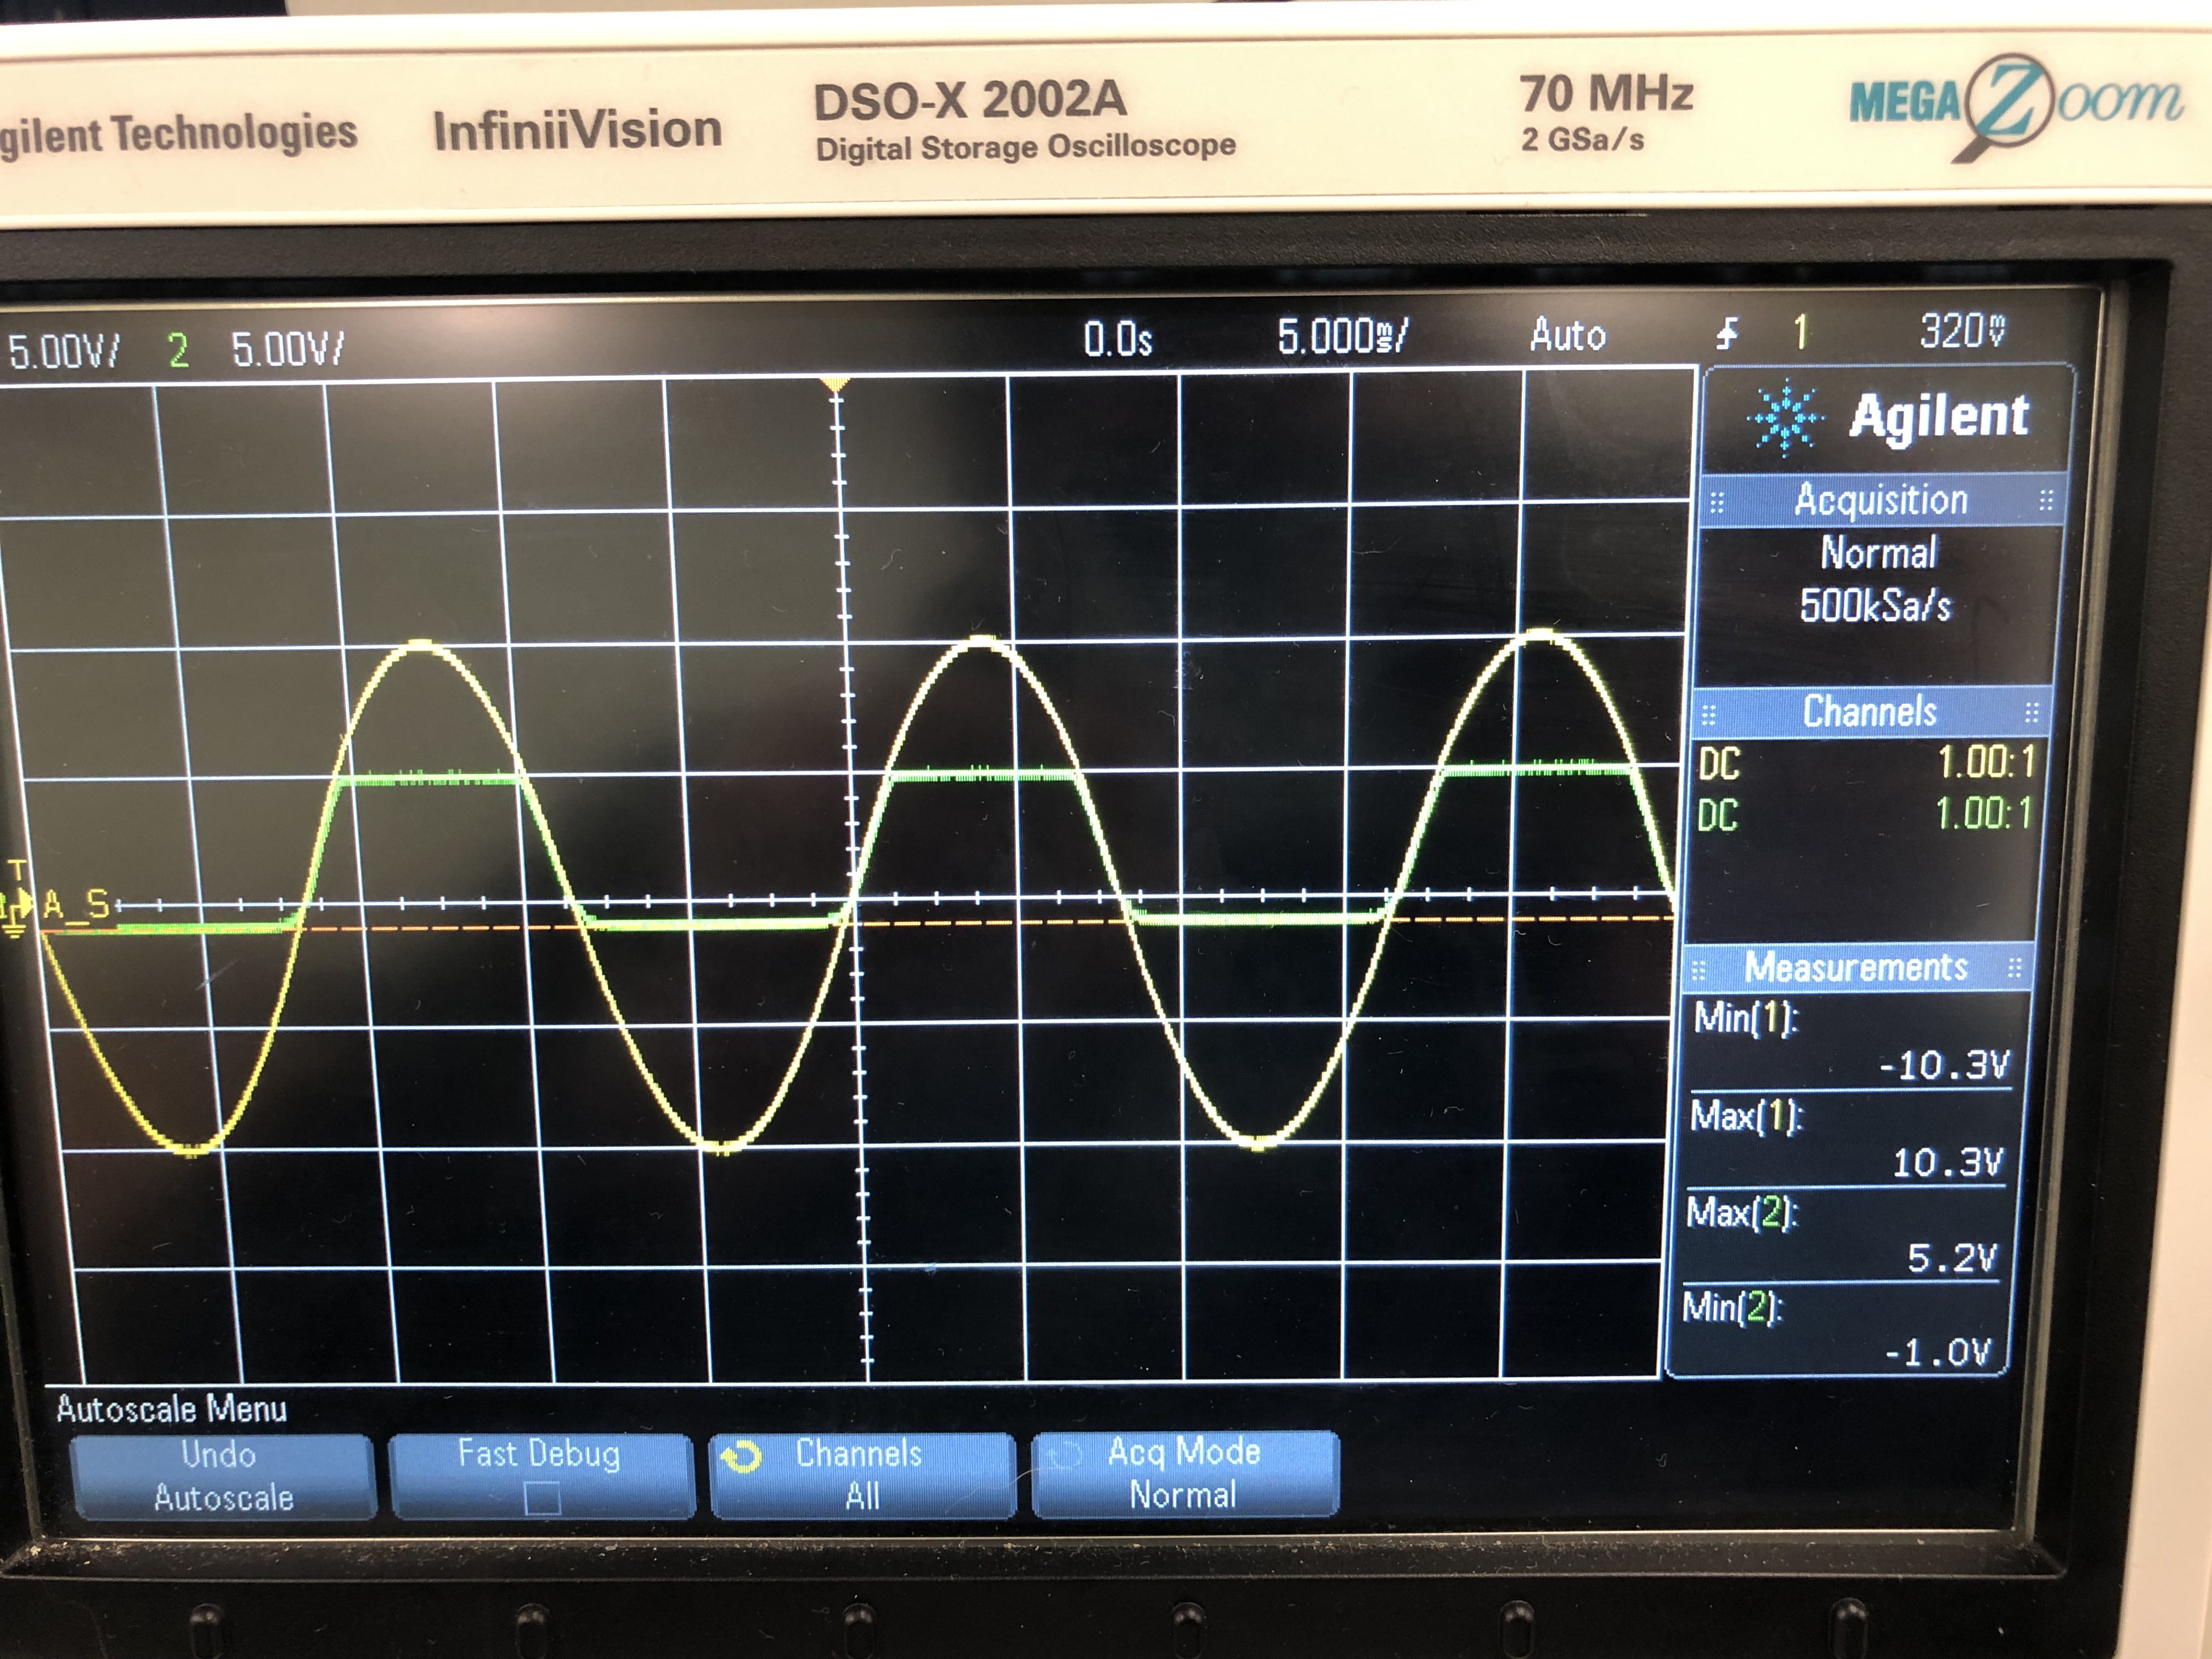Screen dimensions: 2212x1659
Task: Click the trigger source 1 indicator
Action: click(x=1801, y=331)
